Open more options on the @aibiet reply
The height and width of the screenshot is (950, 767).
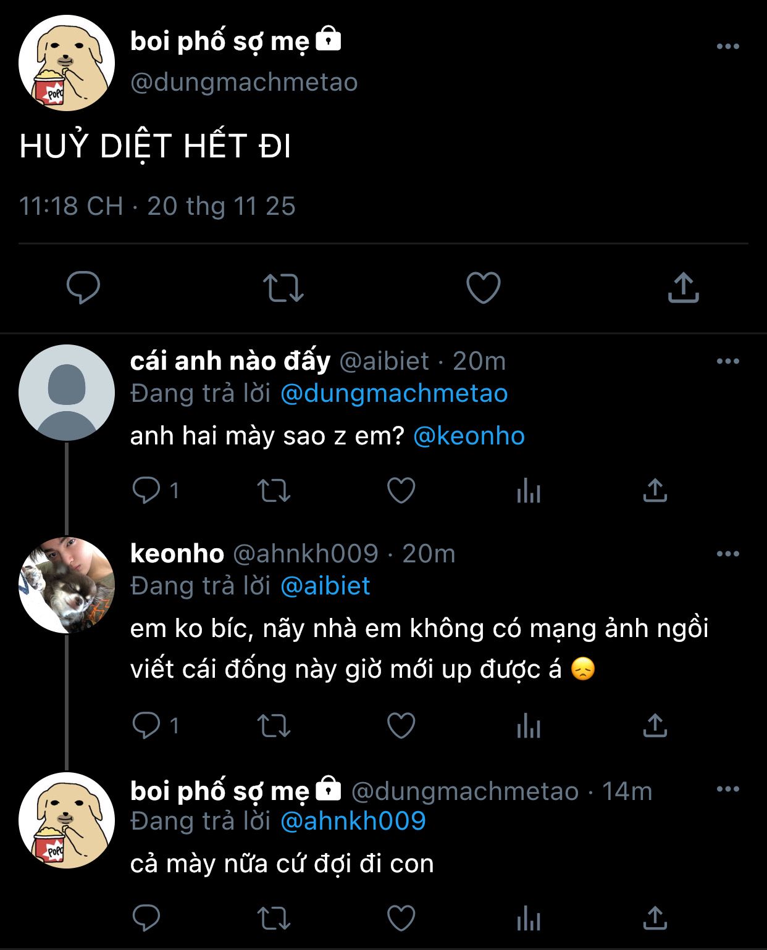pos(727,361)
